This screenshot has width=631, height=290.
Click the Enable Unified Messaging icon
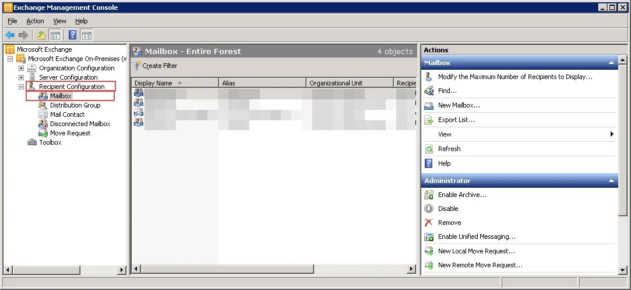click(x=429, y=237)
